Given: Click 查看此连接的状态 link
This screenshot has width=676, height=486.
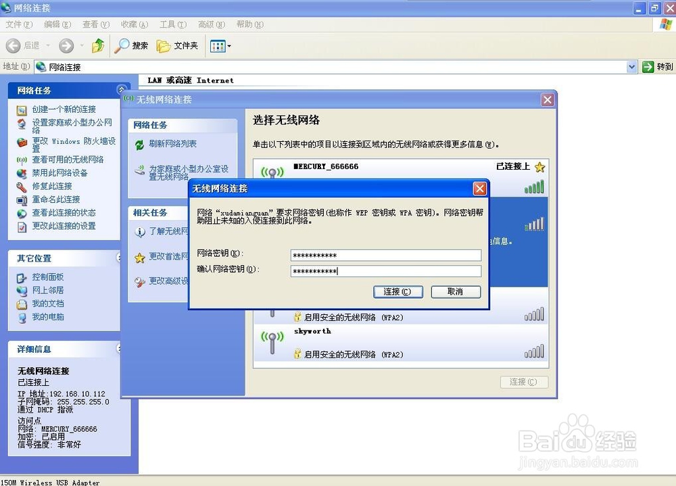Looking at the screenshot, I should 64,213.
